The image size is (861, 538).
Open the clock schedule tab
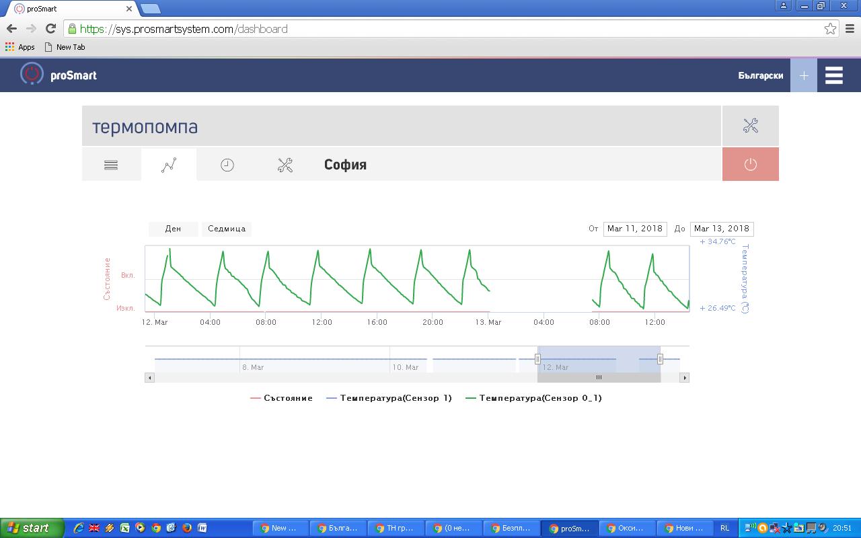pos(227,165)
